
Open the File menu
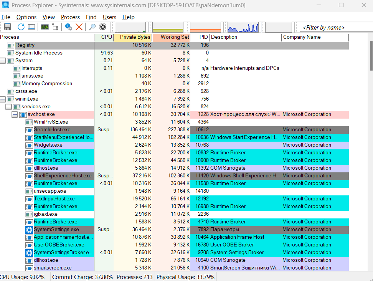[x=6, y=17]
